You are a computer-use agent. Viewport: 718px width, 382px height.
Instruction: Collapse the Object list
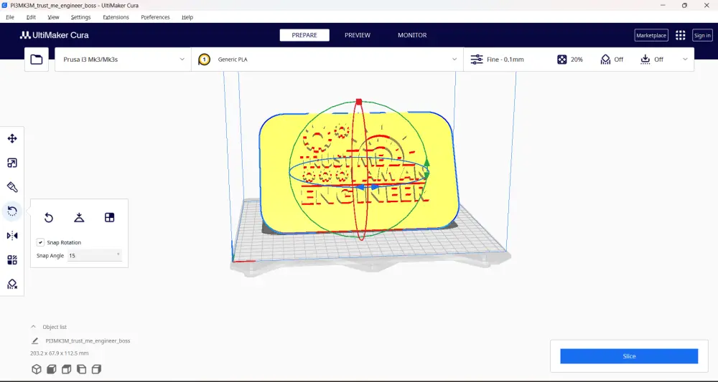point(33,327)
